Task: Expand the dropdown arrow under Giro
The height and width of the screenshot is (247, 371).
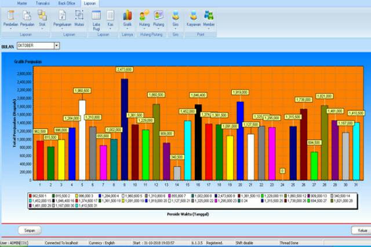Action: coord(176,28)
